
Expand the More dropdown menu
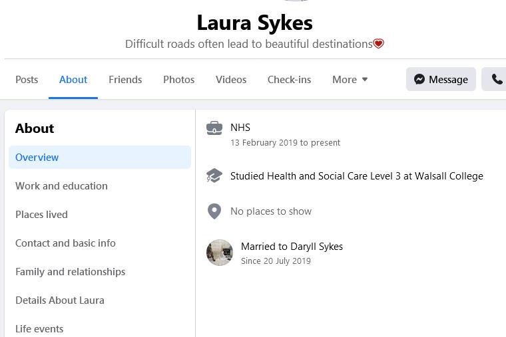coord(350,79)
